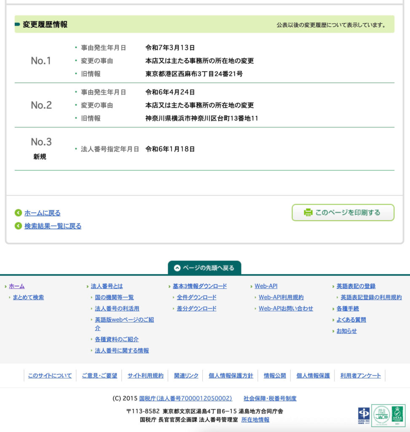The image size is (410, 432).
Task: Open ご意見・ご要望 in bottom menu
Action: point(99,375)
